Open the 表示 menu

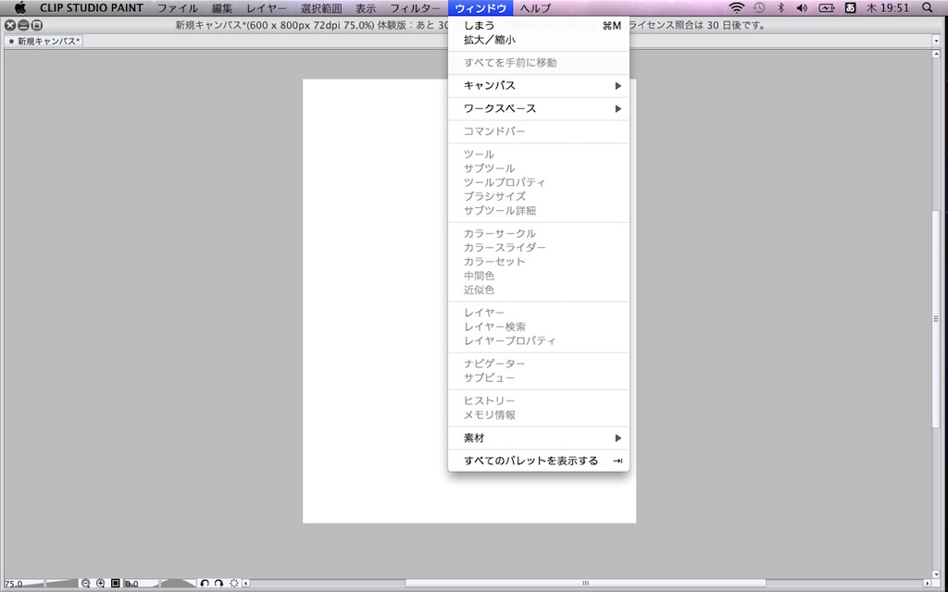[x=365, y=7]
